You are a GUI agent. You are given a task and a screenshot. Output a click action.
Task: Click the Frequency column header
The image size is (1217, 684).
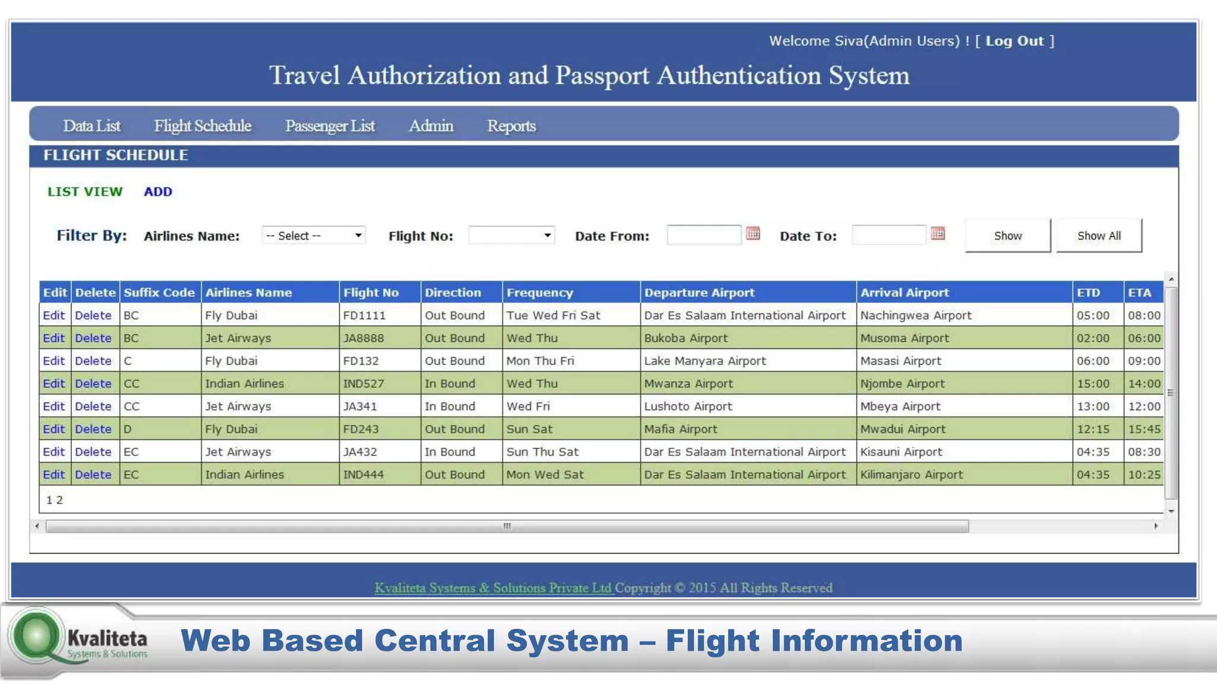(571, 292)
